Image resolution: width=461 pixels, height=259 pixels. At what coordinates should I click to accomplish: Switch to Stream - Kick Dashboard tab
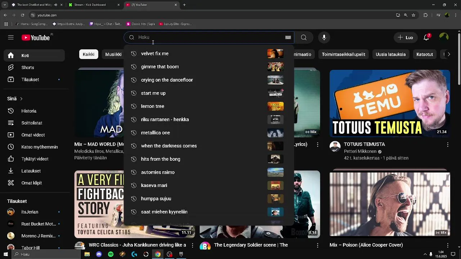94,5
